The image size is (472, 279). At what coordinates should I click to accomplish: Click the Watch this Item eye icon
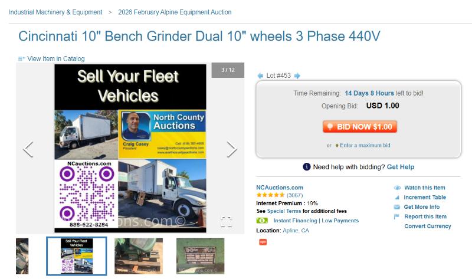tap(397, 188)
